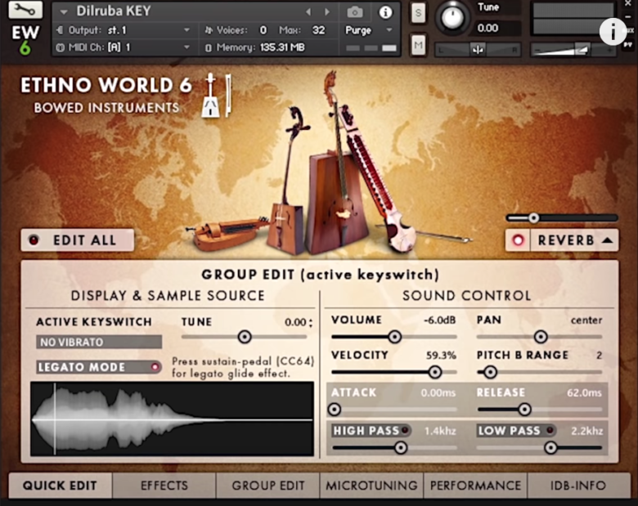The image size is (638, 506).
Task: Adjust the Low Pass frequency slider
Action: click(x=550, y=448)
